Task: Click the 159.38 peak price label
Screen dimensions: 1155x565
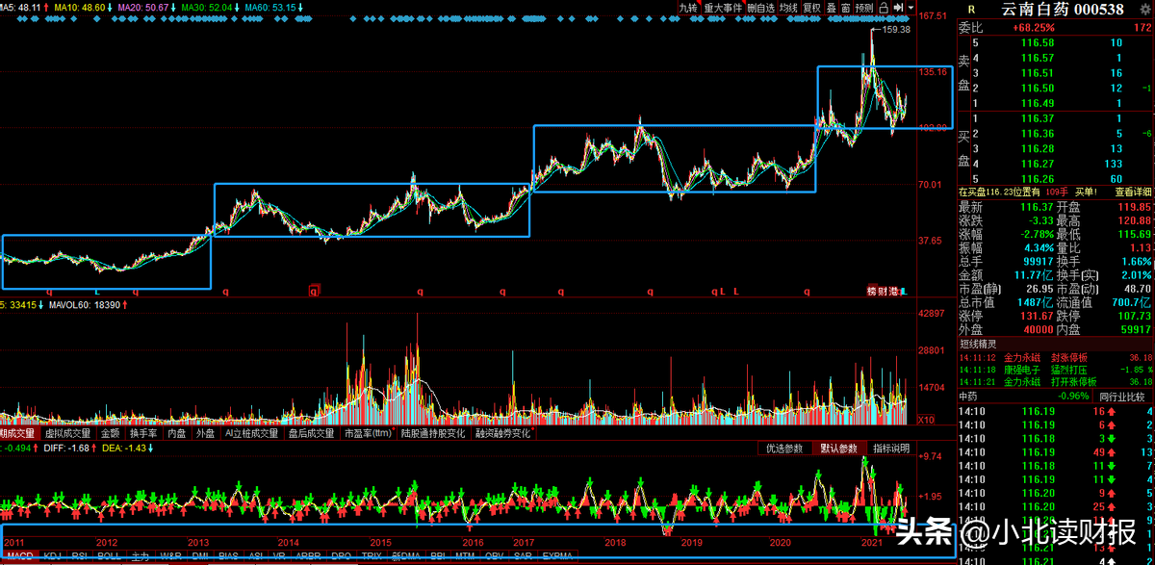Action: point(896,30)
